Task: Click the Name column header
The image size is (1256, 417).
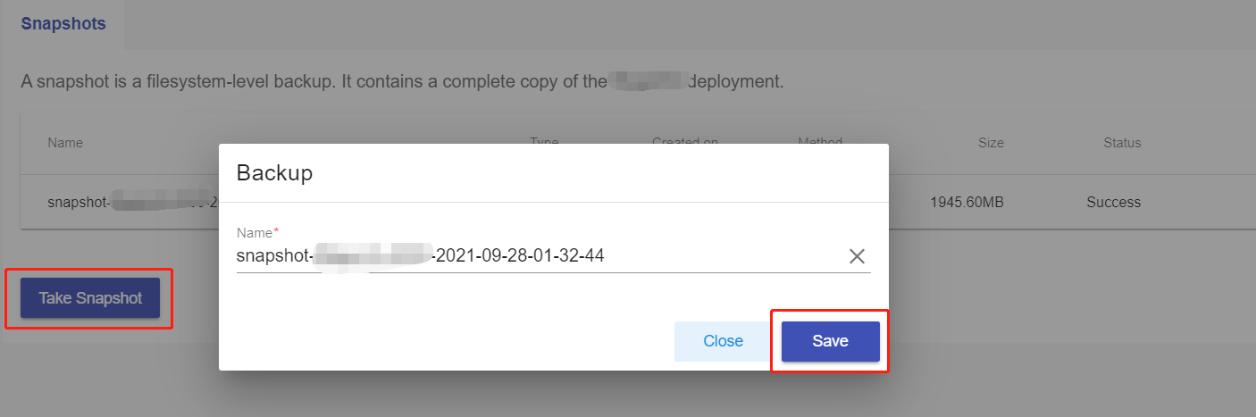Action: click(65, 143)
